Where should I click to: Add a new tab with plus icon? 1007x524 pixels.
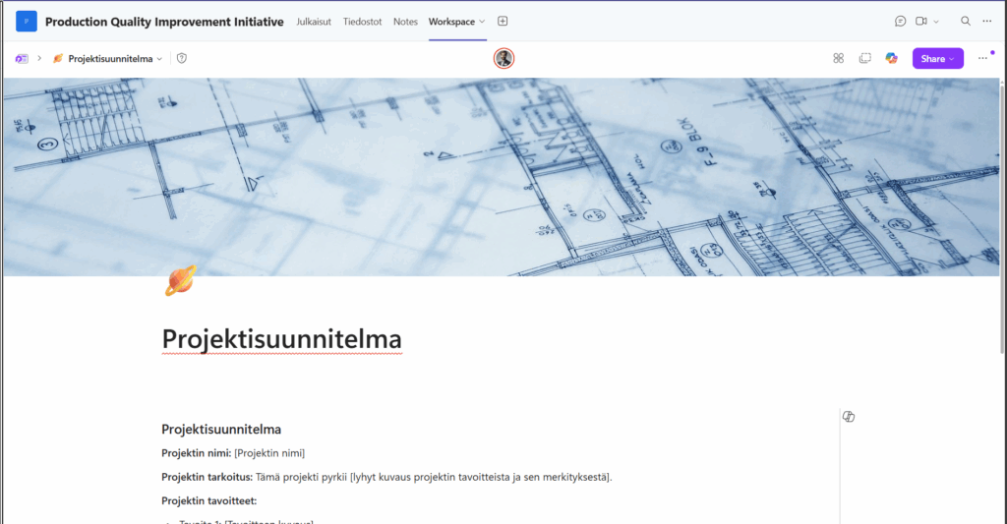coord(503,22)
